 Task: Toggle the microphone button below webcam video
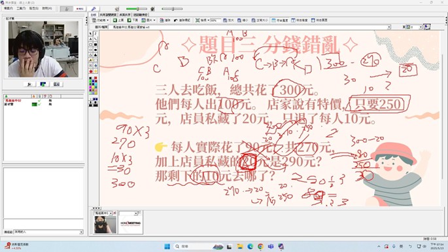[x=29, y=84]
